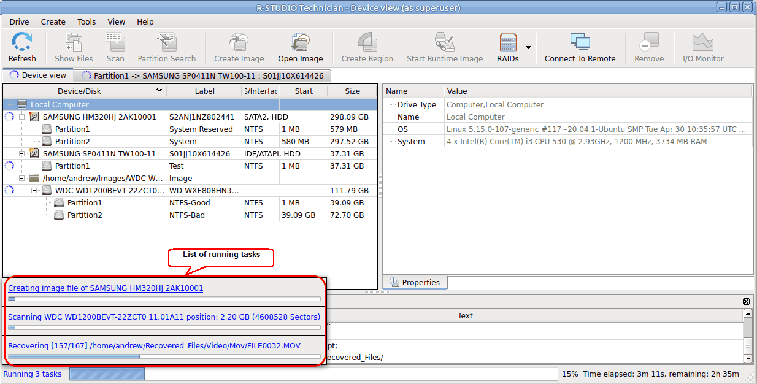The width and height of the screenshot is (757, 384).
Task: Switch to the Device view tab
Action: 38,75
